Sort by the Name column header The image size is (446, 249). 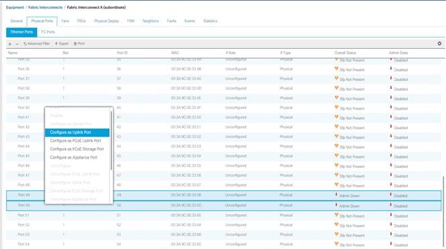coord(13,53)
